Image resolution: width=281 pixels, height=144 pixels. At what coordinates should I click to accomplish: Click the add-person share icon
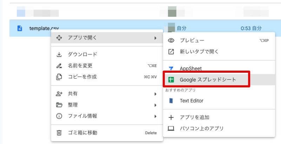click(59, 94)
